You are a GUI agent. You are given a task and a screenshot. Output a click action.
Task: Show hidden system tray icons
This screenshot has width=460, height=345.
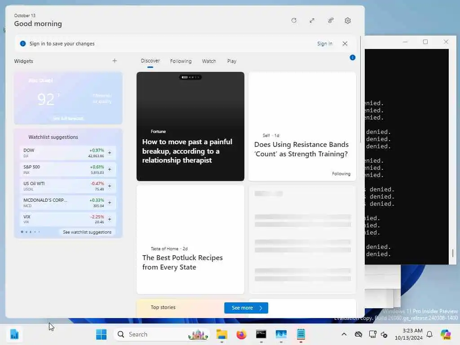click(x=344, y=334)
